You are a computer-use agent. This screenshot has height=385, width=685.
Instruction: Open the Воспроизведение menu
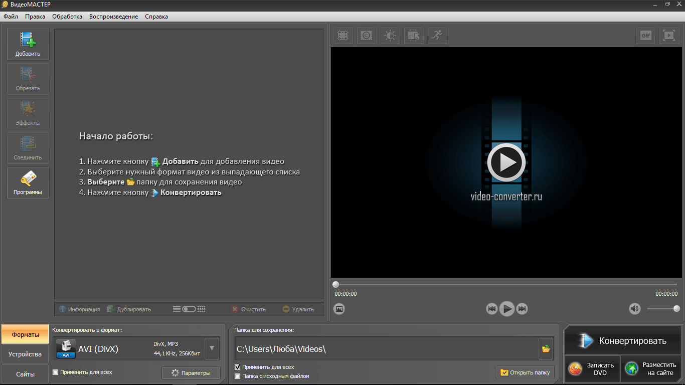tap(114, 17)
